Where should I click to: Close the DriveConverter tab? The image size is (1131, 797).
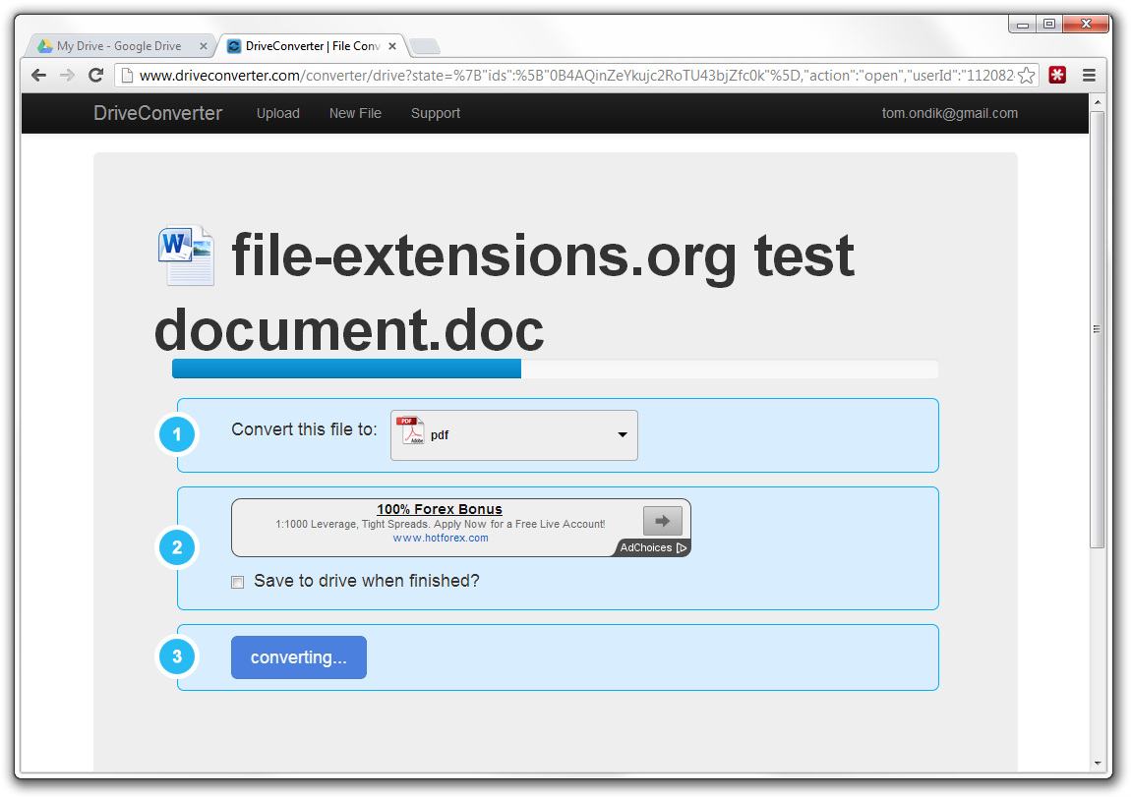[392, 46]
